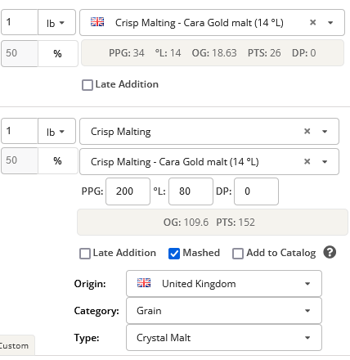This screenshot has height=360, width=350.
Task: Click the UK flag in Origin field
Action: pyautogui.click(x=144, y=283)
